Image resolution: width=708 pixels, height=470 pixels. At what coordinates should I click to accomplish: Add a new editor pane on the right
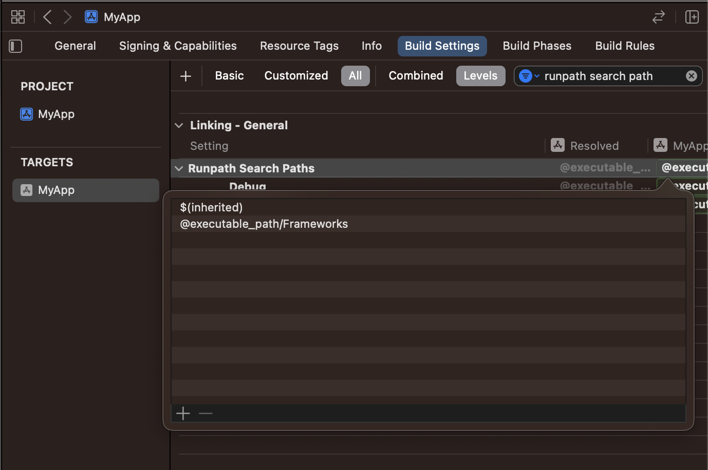[x=692, y=17]
